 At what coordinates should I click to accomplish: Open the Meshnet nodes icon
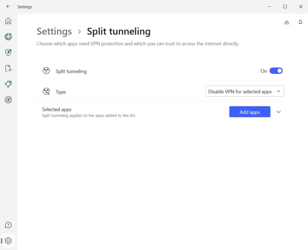click(8, 84)
